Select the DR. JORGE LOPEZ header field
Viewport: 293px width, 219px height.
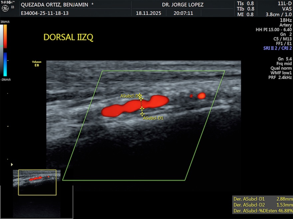182,5
